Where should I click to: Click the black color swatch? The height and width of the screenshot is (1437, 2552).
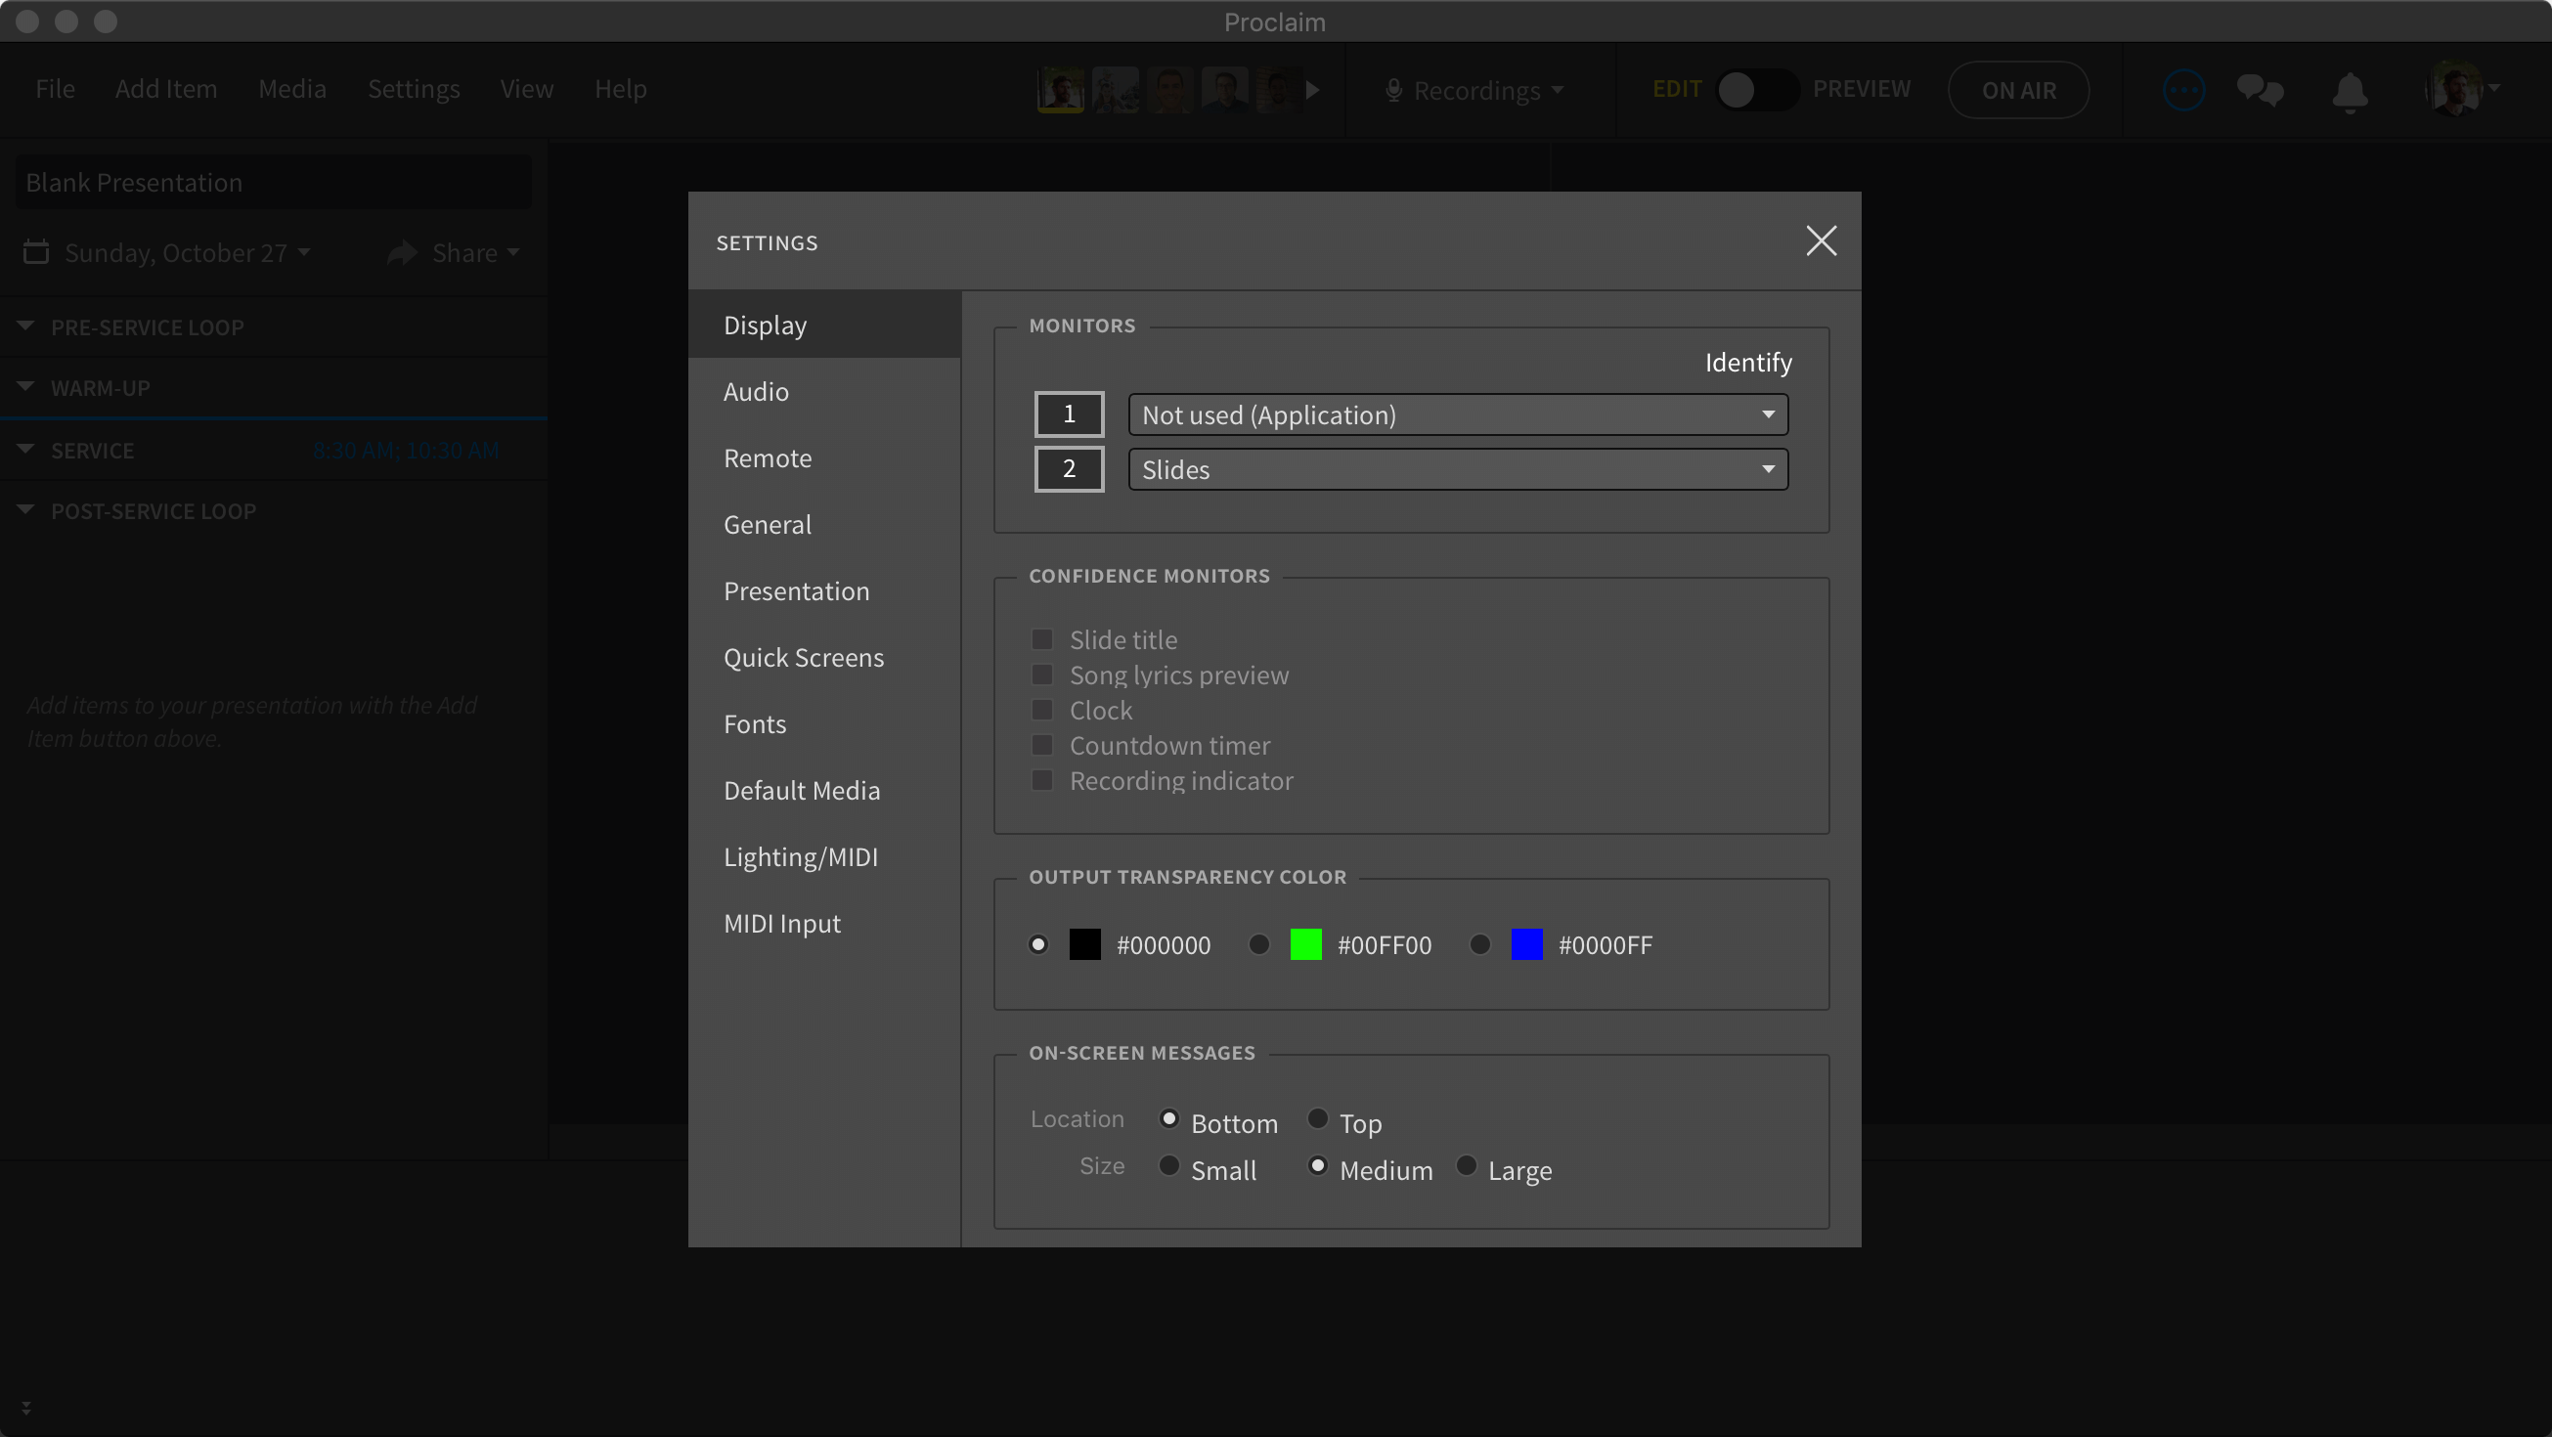click(1084, 943)
